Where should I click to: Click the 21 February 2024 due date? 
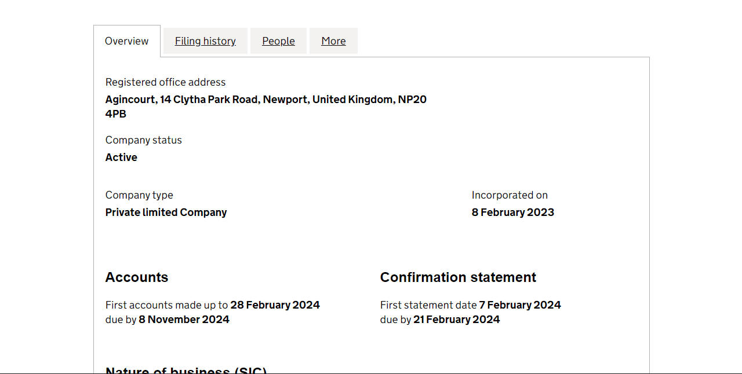(456, 320)
